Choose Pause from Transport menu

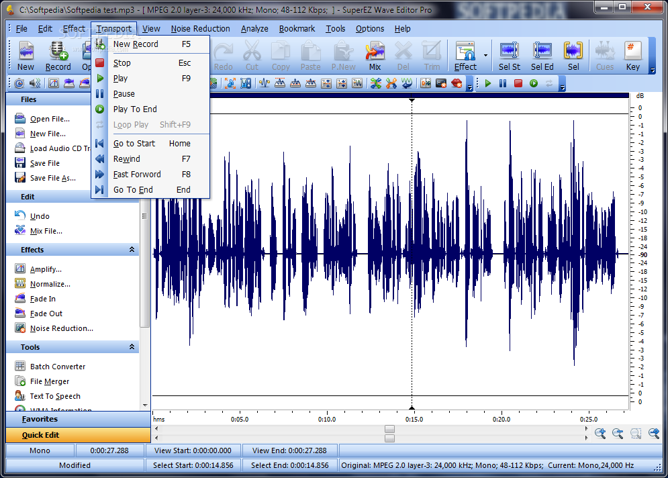coord(151,94)
